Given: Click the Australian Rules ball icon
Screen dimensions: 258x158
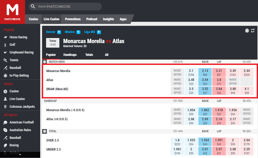Looking at the screenshot, I should 5,130.
